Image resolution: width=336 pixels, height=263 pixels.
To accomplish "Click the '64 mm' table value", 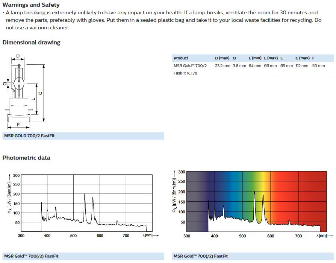I will (x=255, y=65).
